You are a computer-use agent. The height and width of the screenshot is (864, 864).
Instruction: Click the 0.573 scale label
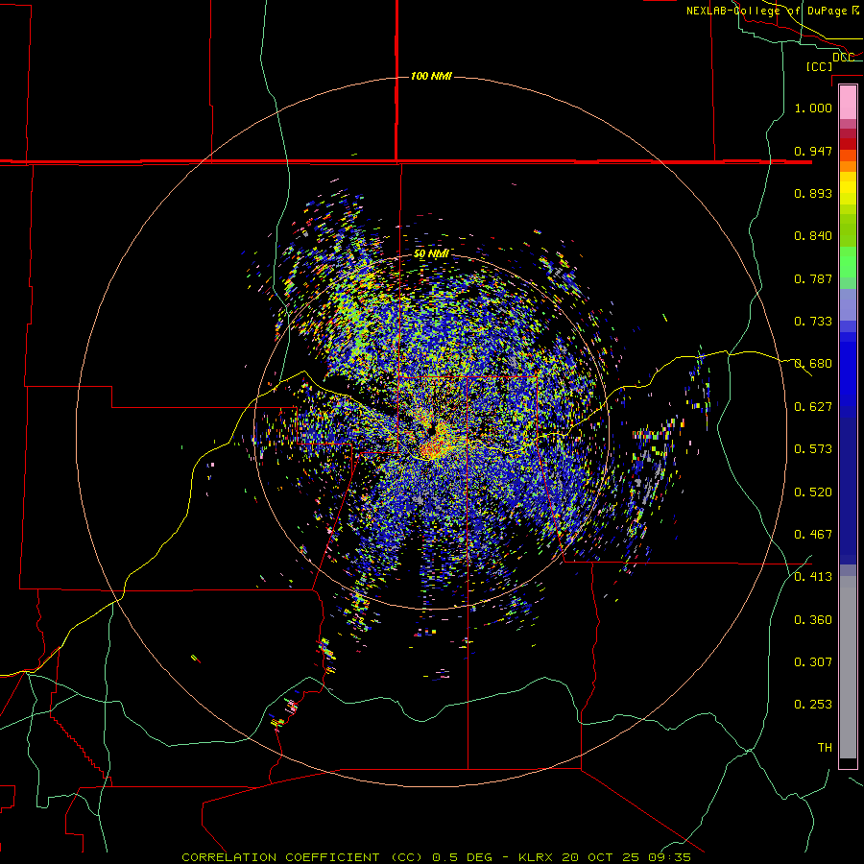click(813, 449)
